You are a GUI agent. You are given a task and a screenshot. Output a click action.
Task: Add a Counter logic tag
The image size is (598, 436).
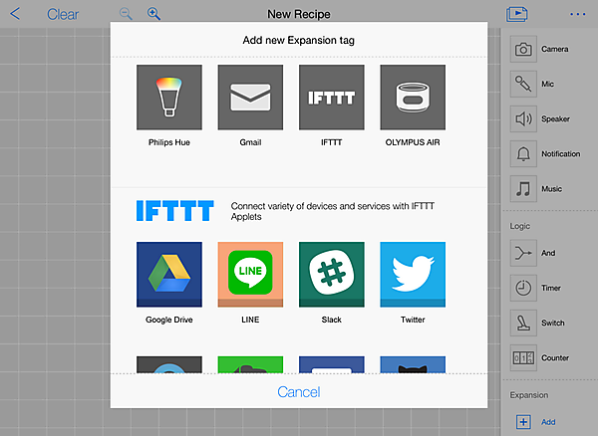[523, 358]
